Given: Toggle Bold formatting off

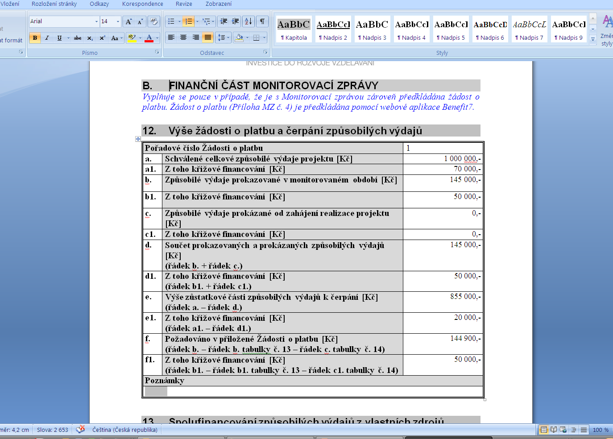Looking at the screenshot, I should coord(35,38).
